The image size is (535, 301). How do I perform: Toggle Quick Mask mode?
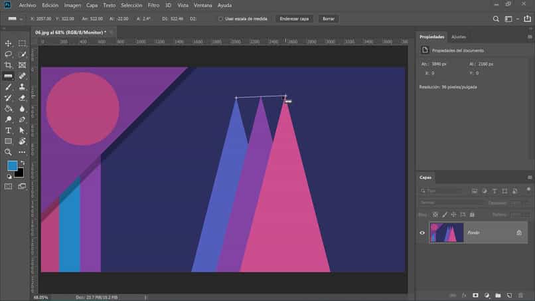click(8, 186)
